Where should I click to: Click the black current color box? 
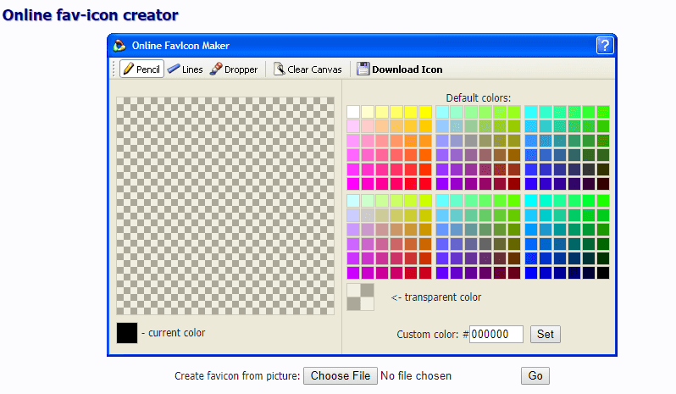127,333
